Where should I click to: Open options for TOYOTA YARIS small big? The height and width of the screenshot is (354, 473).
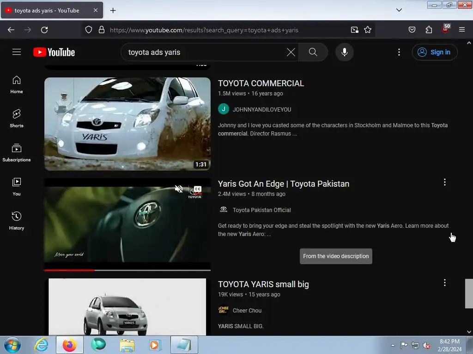click(x=445, y=283)
